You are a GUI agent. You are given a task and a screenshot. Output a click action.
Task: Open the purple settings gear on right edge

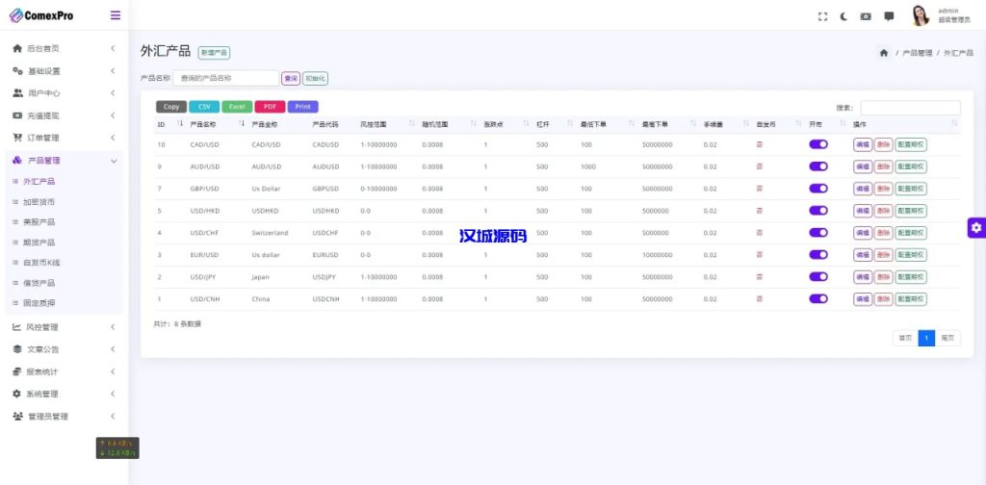[976, 227]
